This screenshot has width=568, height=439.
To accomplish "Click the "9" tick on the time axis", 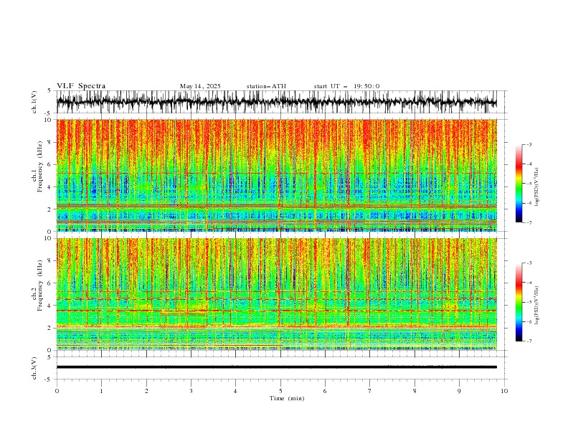I will pyautogui.click(x=459, y=391).
